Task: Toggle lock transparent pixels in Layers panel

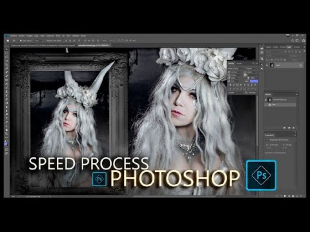Action: [x=272, y=60]
